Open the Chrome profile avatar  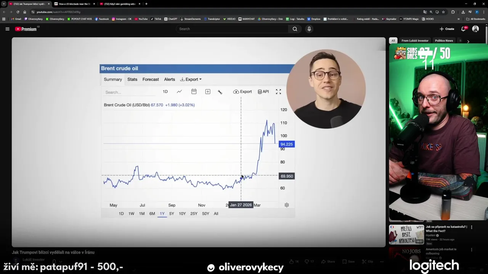[x=477, y=12]
